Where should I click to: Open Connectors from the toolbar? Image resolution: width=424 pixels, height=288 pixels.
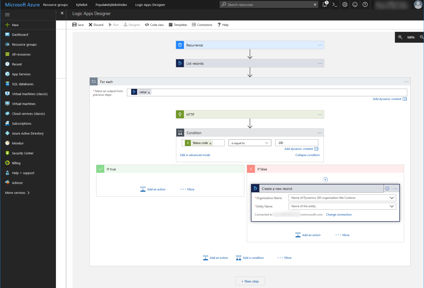pos(202,25)
